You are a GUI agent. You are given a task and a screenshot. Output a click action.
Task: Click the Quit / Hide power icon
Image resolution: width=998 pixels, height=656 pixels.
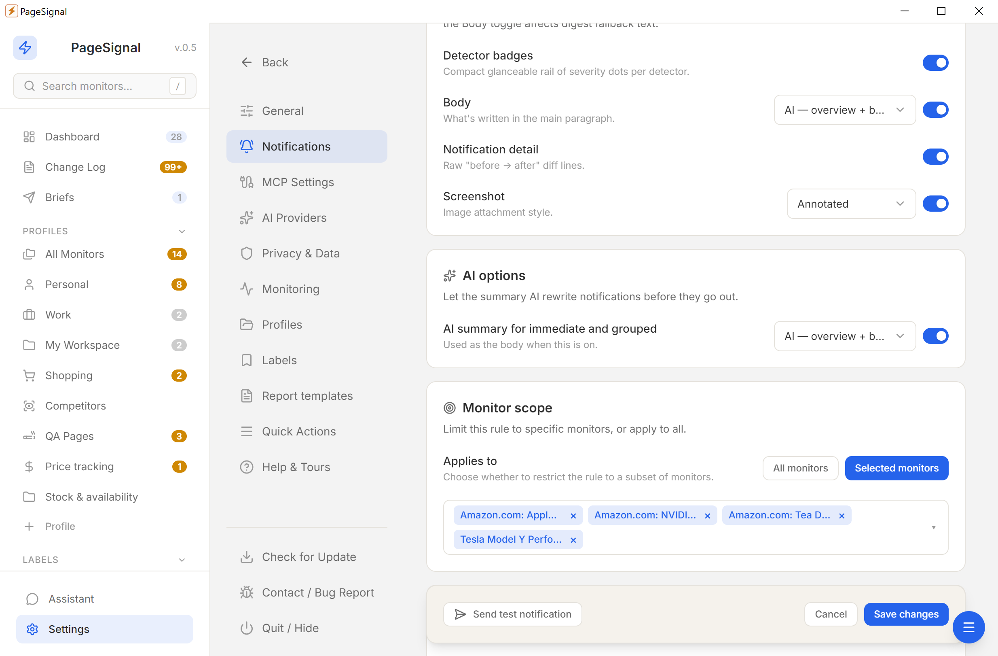[247, 628]
